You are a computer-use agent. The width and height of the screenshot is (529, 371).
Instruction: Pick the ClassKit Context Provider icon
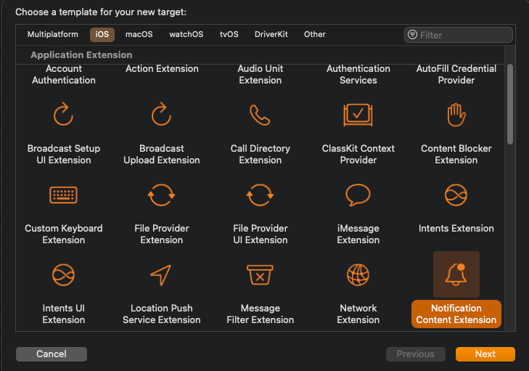click(x=358, y=115)
